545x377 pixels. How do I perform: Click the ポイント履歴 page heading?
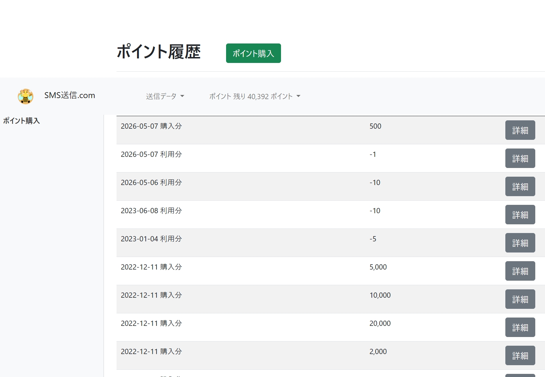(x=159, y=52)
